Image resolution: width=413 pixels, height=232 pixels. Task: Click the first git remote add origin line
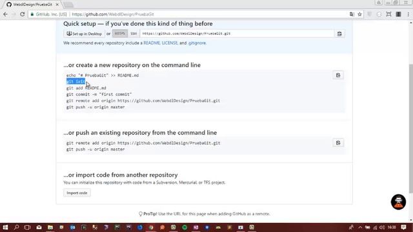pyautogui.click(x=143, y=101)
